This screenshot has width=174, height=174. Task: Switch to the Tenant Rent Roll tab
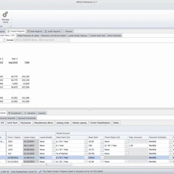(x=97, y=36)
